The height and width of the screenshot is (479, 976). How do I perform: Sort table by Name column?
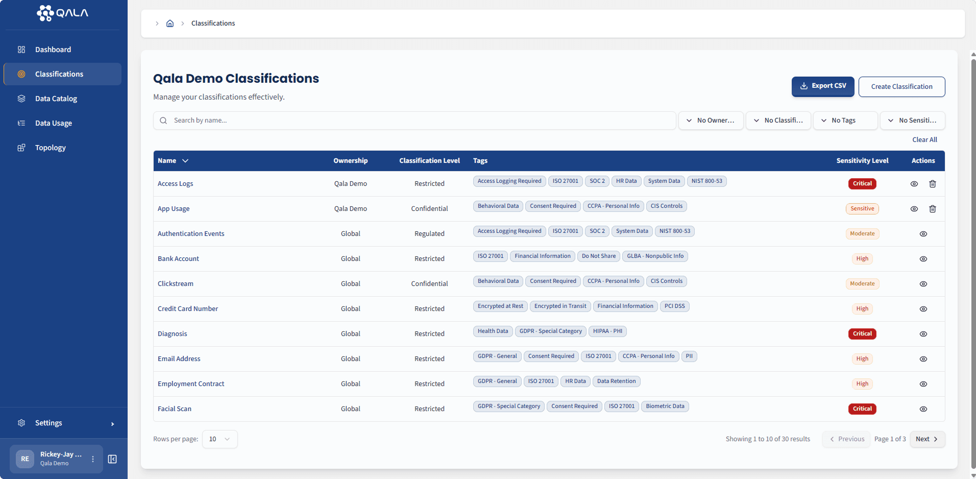coord(173,161)
